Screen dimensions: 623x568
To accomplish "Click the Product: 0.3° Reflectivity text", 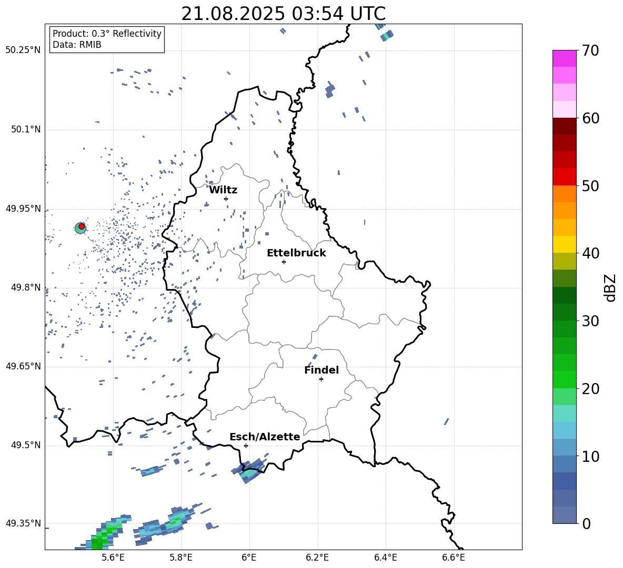I will coord(107,34).
